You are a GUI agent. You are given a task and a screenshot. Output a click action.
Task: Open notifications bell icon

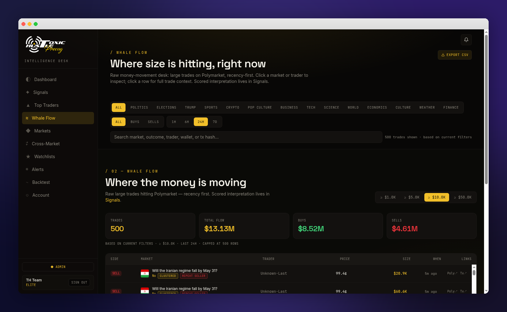click(466, 40)
